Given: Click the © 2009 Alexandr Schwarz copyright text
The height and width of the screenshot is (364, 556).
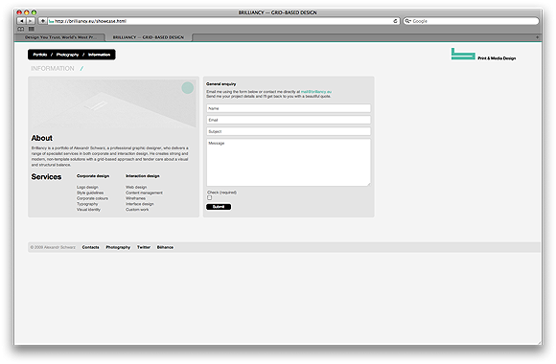Looking at the screenshot, I should coord(53,247).
